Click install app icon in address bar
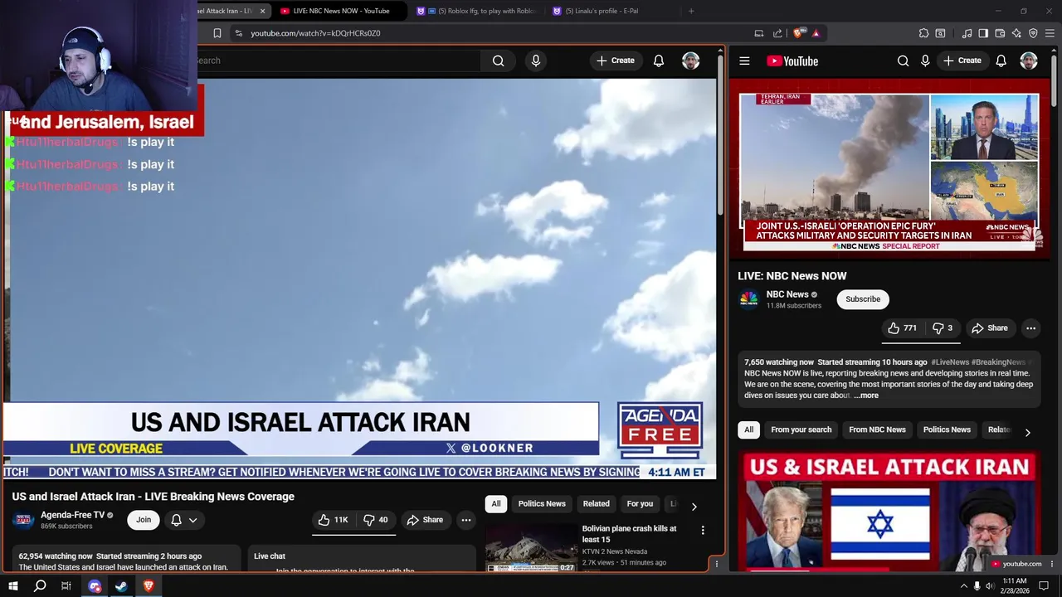The width and height of the screenshot is (1062, 597). [x=758, y=33]
